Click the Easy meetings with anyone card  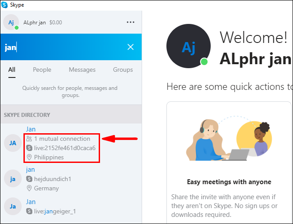tap(229, 162)
